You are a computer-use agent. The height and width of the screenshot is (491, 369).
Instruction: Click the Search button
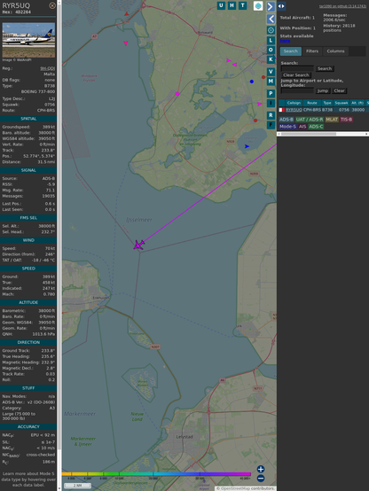(x=325, y=68)
